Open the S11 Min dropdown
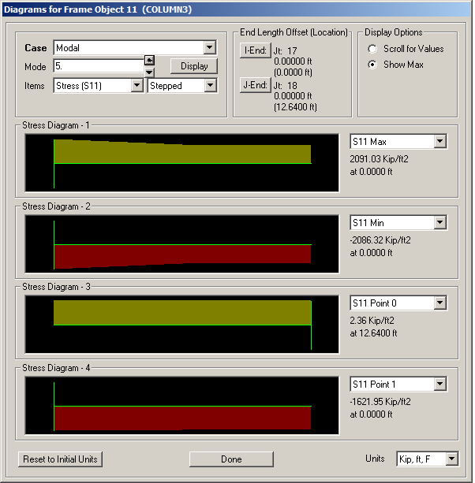 tap(398, 223)
